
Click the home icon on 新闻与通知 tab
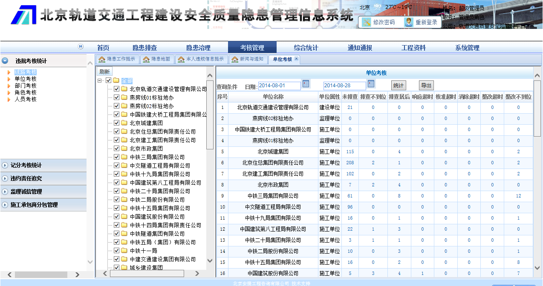point(234,60)
